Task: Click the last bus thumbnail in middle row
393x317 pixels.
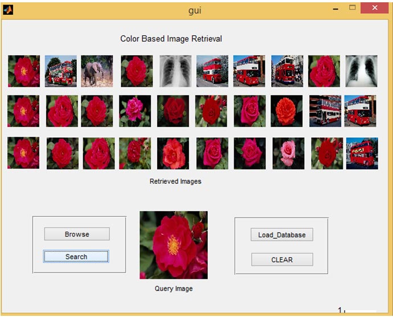Action: (x=361, y=111)
